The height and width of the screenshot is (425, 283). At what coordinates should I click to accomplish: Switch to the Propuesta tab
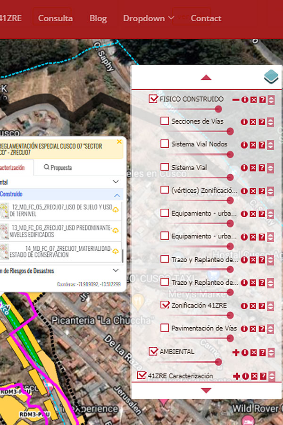[58, 168]
